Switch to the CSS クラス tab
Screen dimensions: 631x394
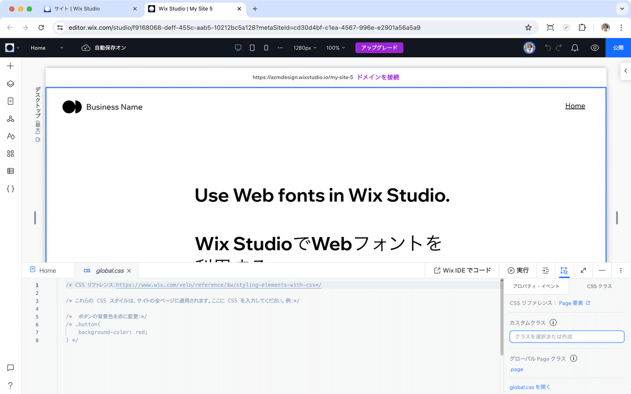click(x=599, y=286)
